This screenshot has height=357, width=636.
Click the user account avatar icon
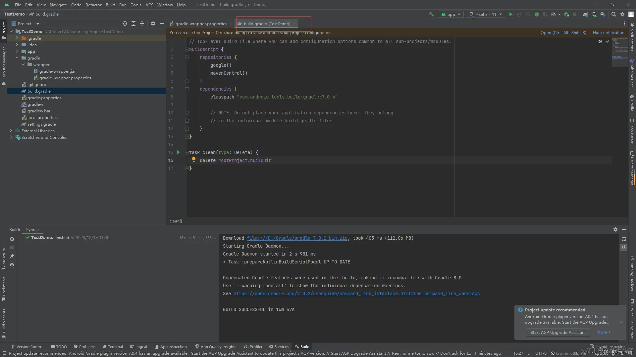click(631, 14)
